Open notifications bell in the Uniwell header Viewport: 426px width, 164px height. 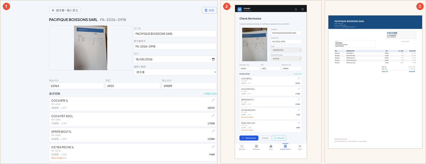pos(296,9)
